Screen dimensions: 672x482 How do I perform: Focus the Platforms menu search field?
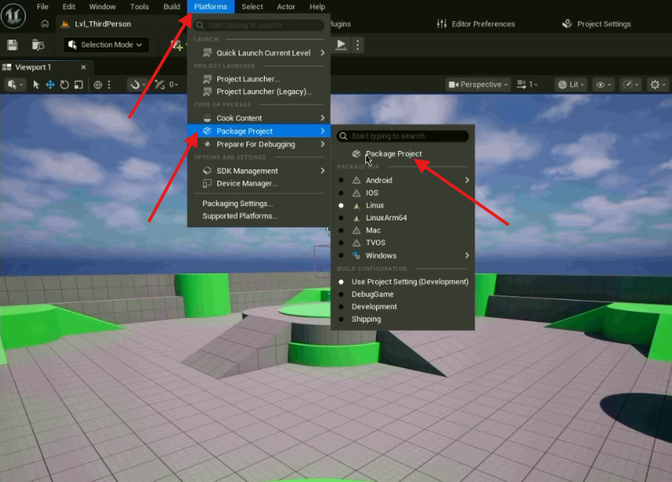click(x=259, y=25)
